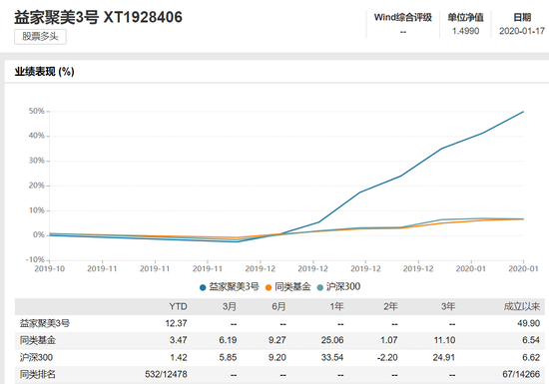Click the 2年 column header

click(x=390, y=307)
